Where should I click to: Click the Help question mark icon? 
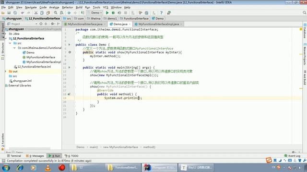(161, 13)
